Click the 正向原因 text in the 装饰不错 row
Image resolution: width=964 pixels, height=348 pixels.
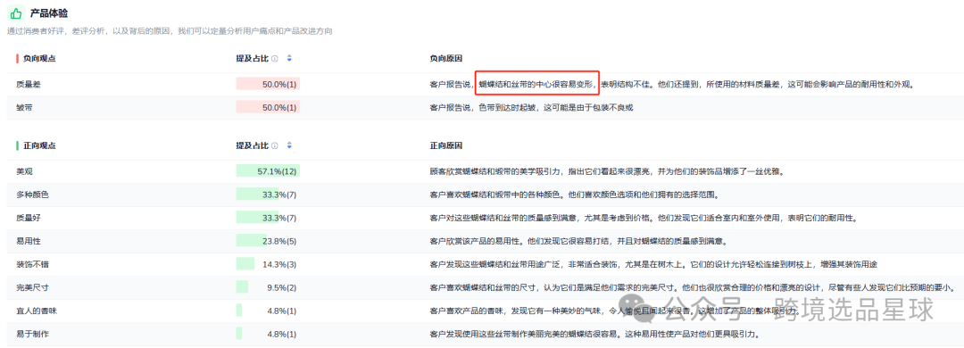pos(652,264)
